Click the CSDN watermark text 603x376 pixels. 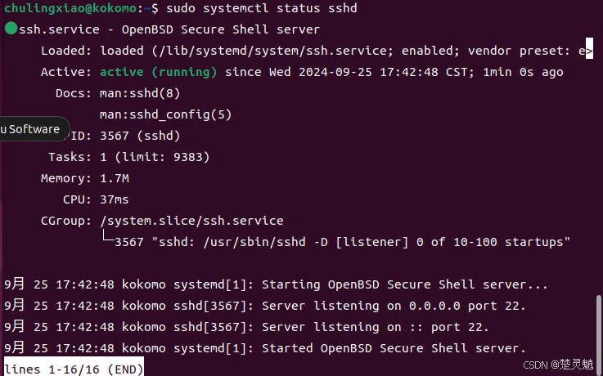pos(558,364)
